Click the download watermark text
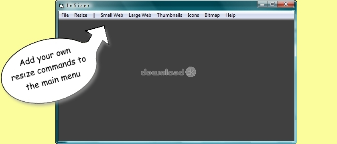337x144 pixels. click(162, 72)
